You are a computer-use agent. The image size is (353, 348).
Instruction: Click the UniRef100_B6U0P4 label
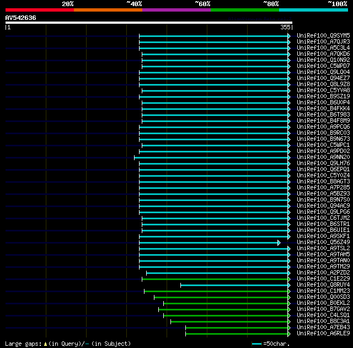coord(323,103)
